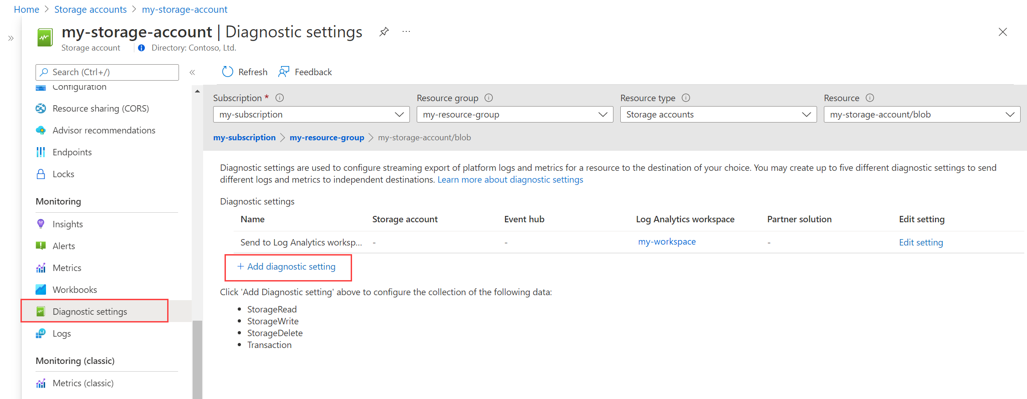Click the Directory info icon
Viewport: 1027px width, 399px height.
click(142, 48)
